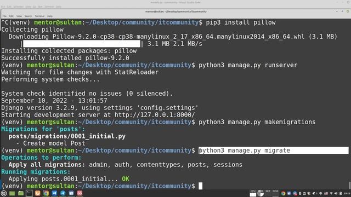
Task: Open the terminal File menu
Action: tap(4, 16)
